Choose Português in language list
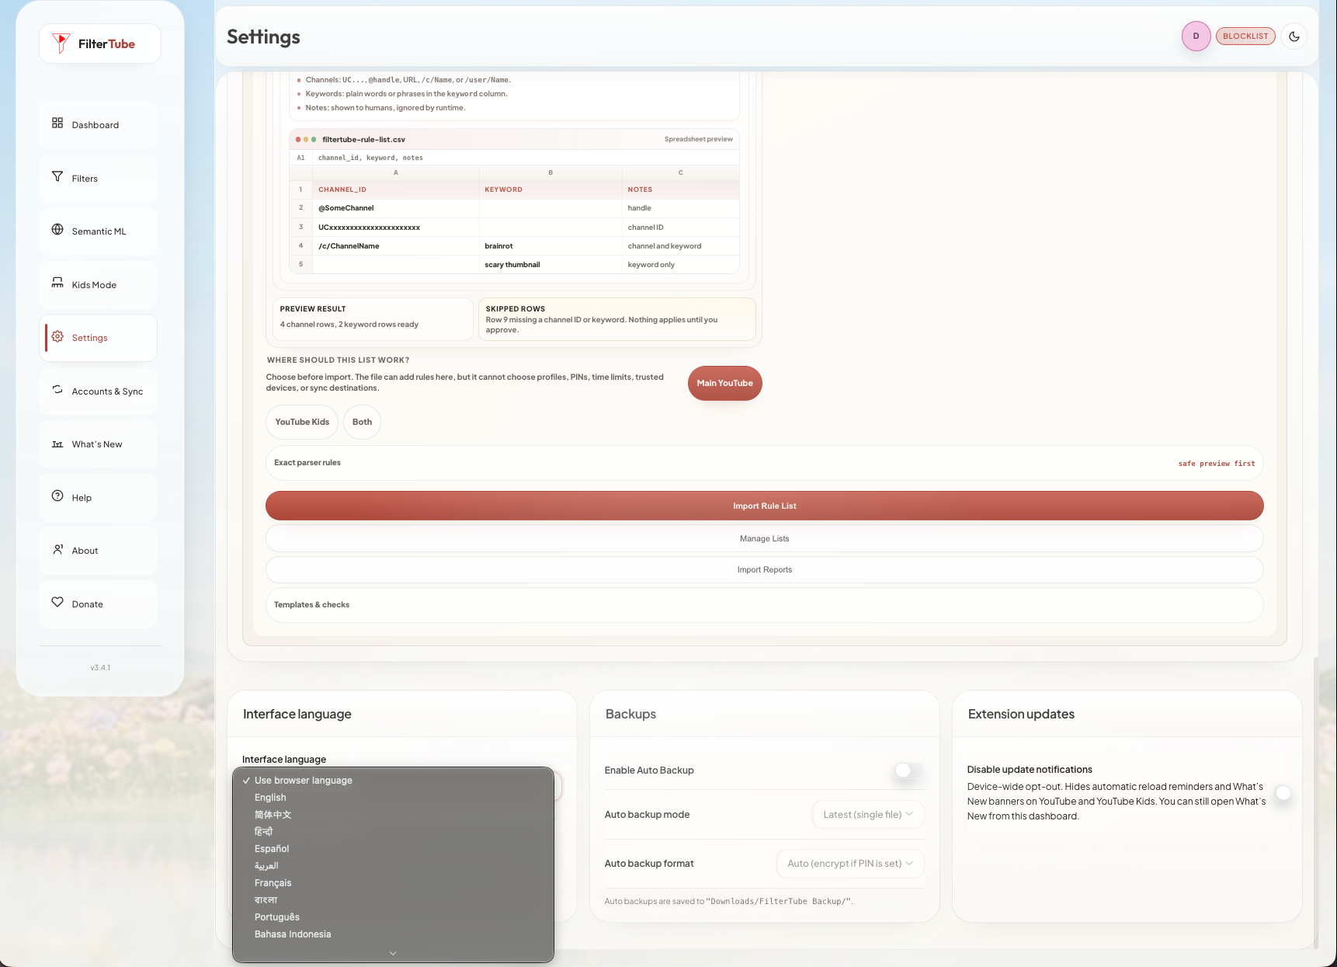 coord(393,917)
